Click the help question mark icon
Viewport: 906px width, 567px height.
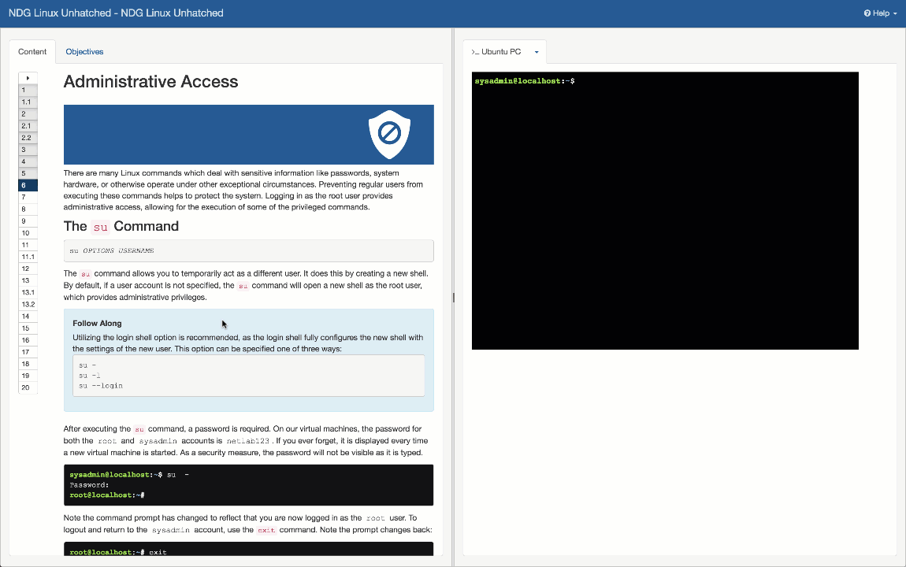tap(867, 13)
